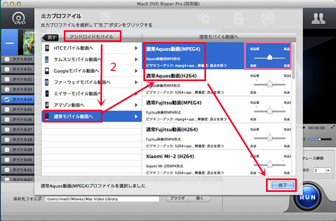Select 通常Fujitsu動画(MPEG4) profile

tap(216, 110)
